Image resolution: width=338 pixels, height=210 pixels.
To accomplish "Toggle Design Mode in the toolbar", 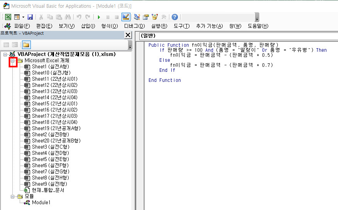I will pos(126,17).
